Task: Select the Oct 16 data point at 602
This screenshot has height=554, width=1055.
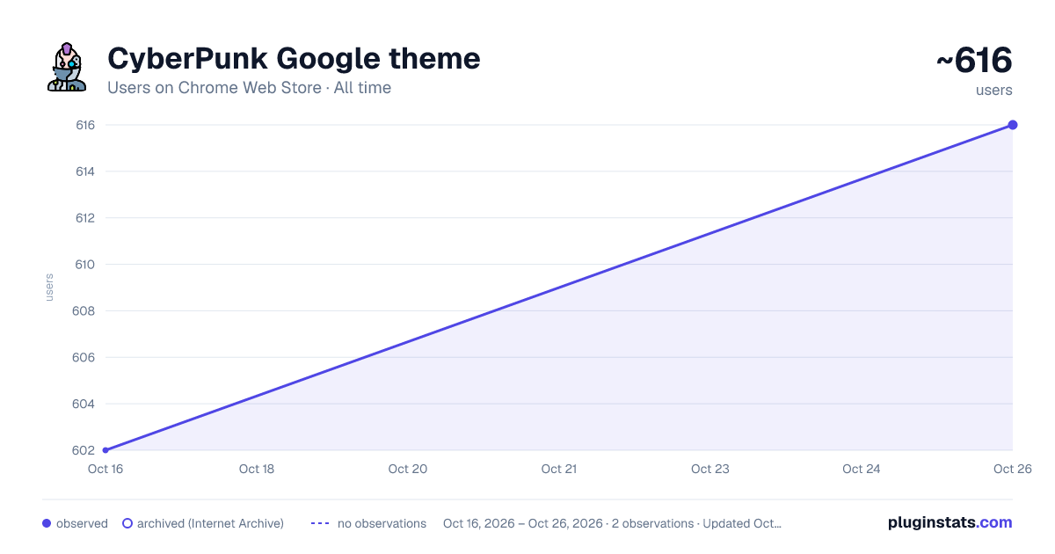Action: coord(105,450)
